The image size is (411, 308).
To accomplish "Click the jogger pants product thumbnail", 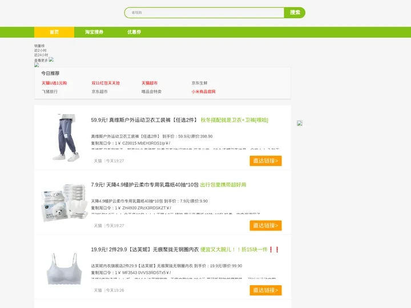I will click(65, 137).
